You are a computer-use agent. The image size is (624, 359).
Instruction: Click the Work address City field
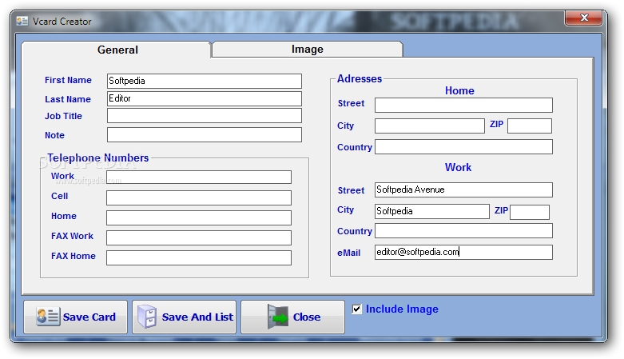tap(432, 211)
